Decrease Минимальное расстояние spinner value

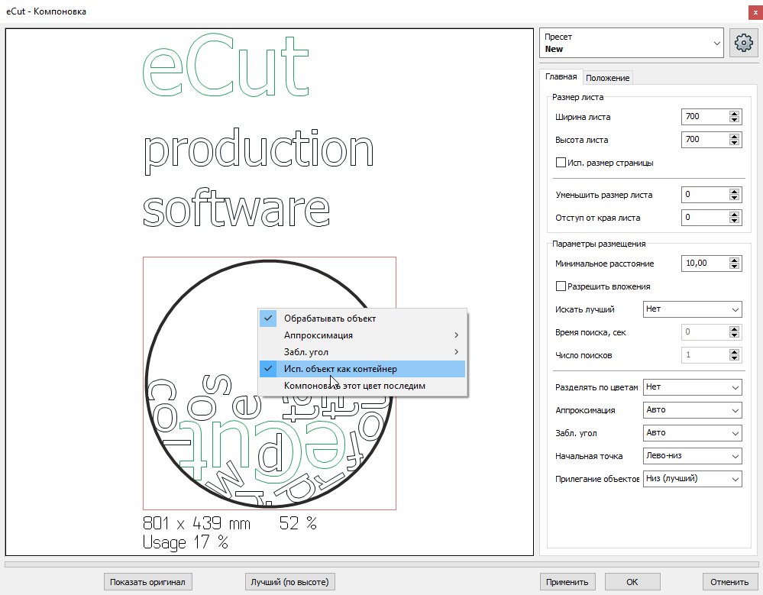point(734,266)
